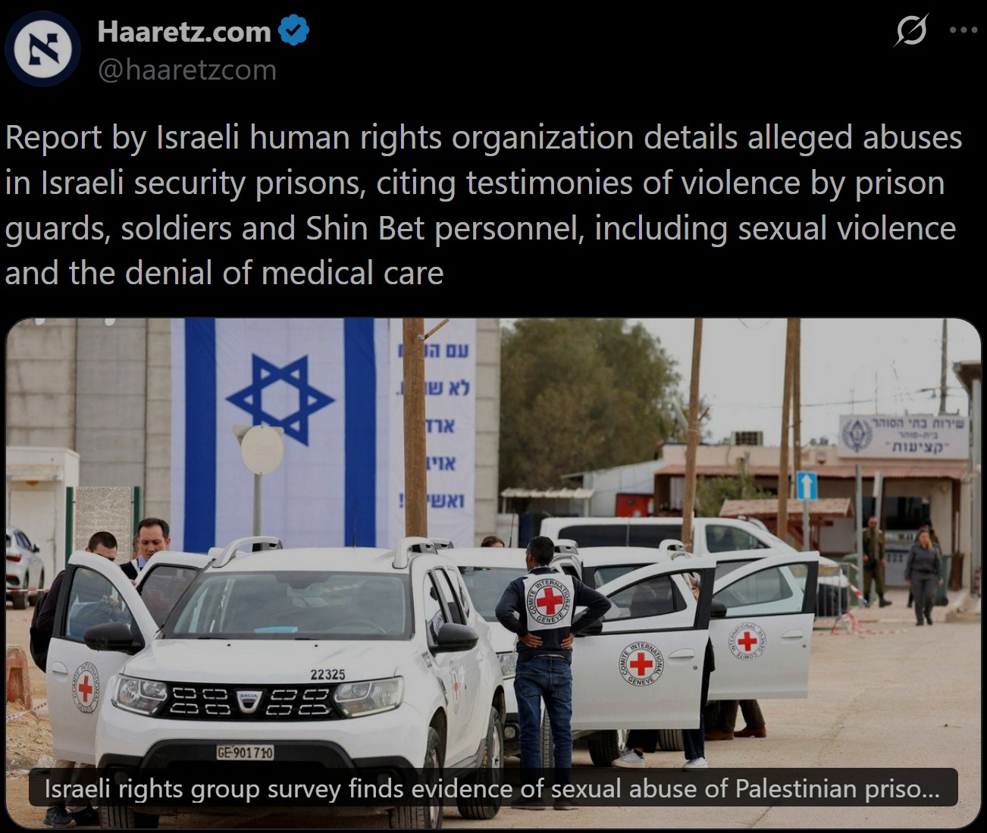Image resolution: width=987 pixels, height=833 pixels.
Task: Click the GE 901710 license plate
Action: coord(245,753)
